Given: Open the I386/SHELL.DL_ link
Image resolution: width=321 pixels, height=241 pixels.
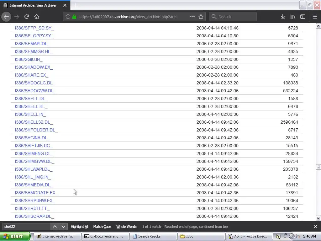Looking at the screenshot, I should [x=31, y=99].
